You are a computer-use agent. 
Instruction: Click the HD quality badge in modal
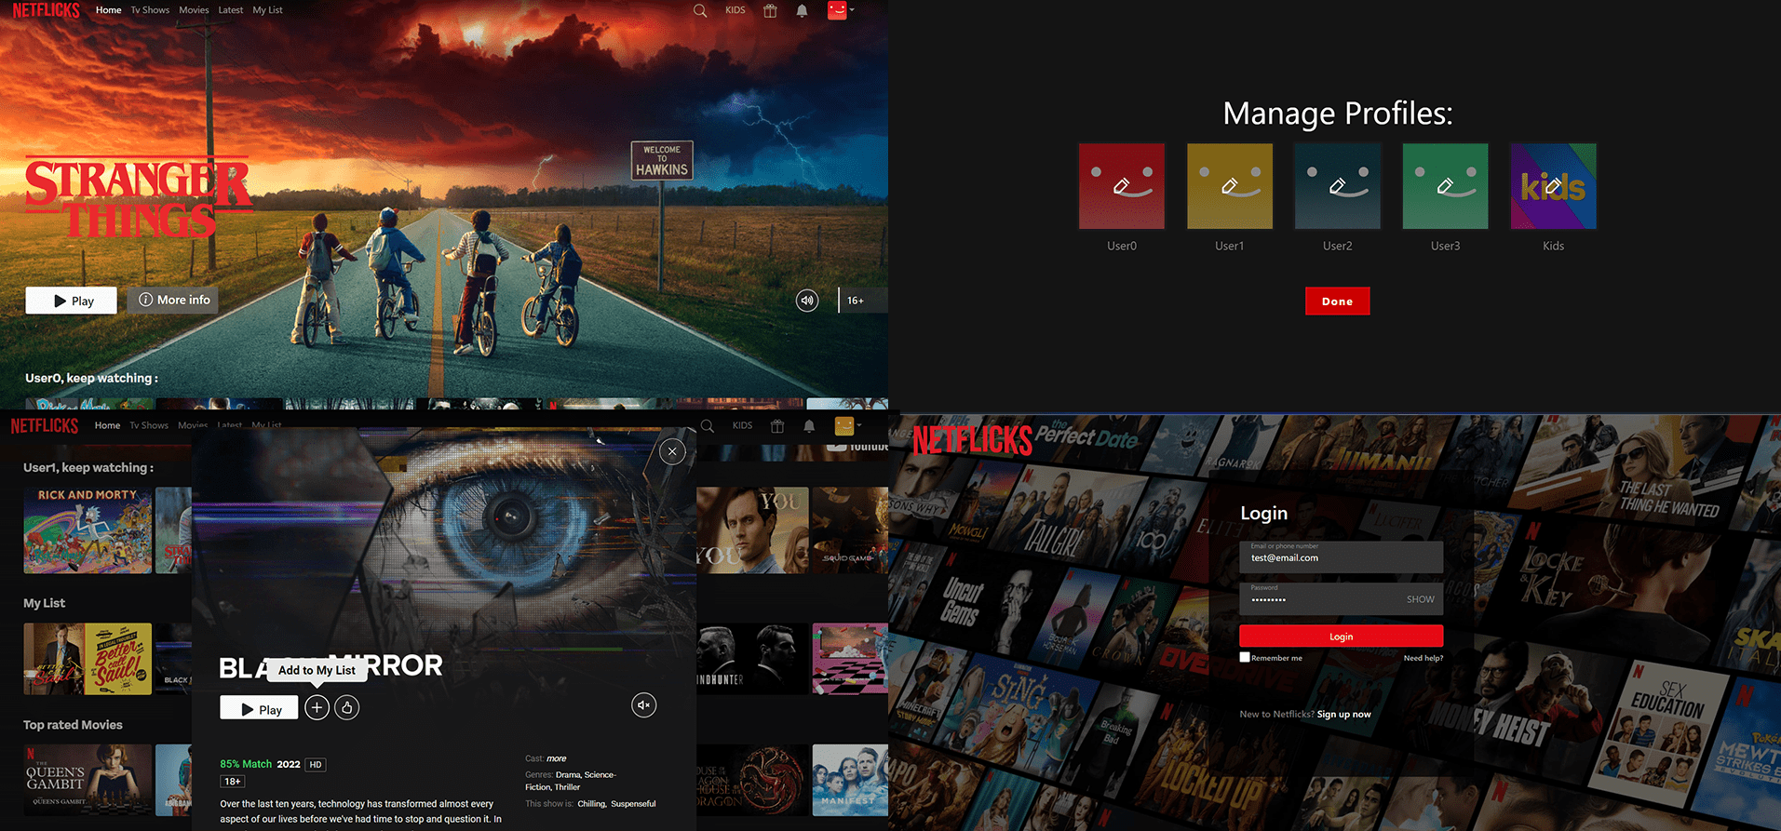tap(316, 765)
